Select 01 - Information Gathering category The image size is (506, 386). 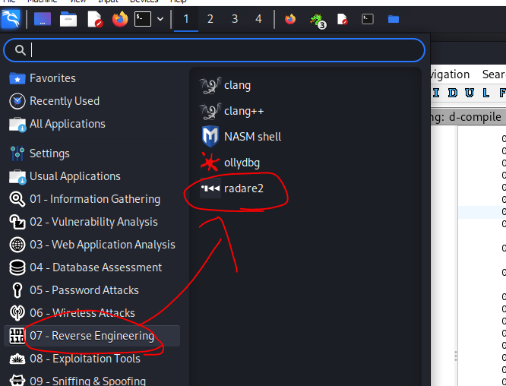click(92, 199)
